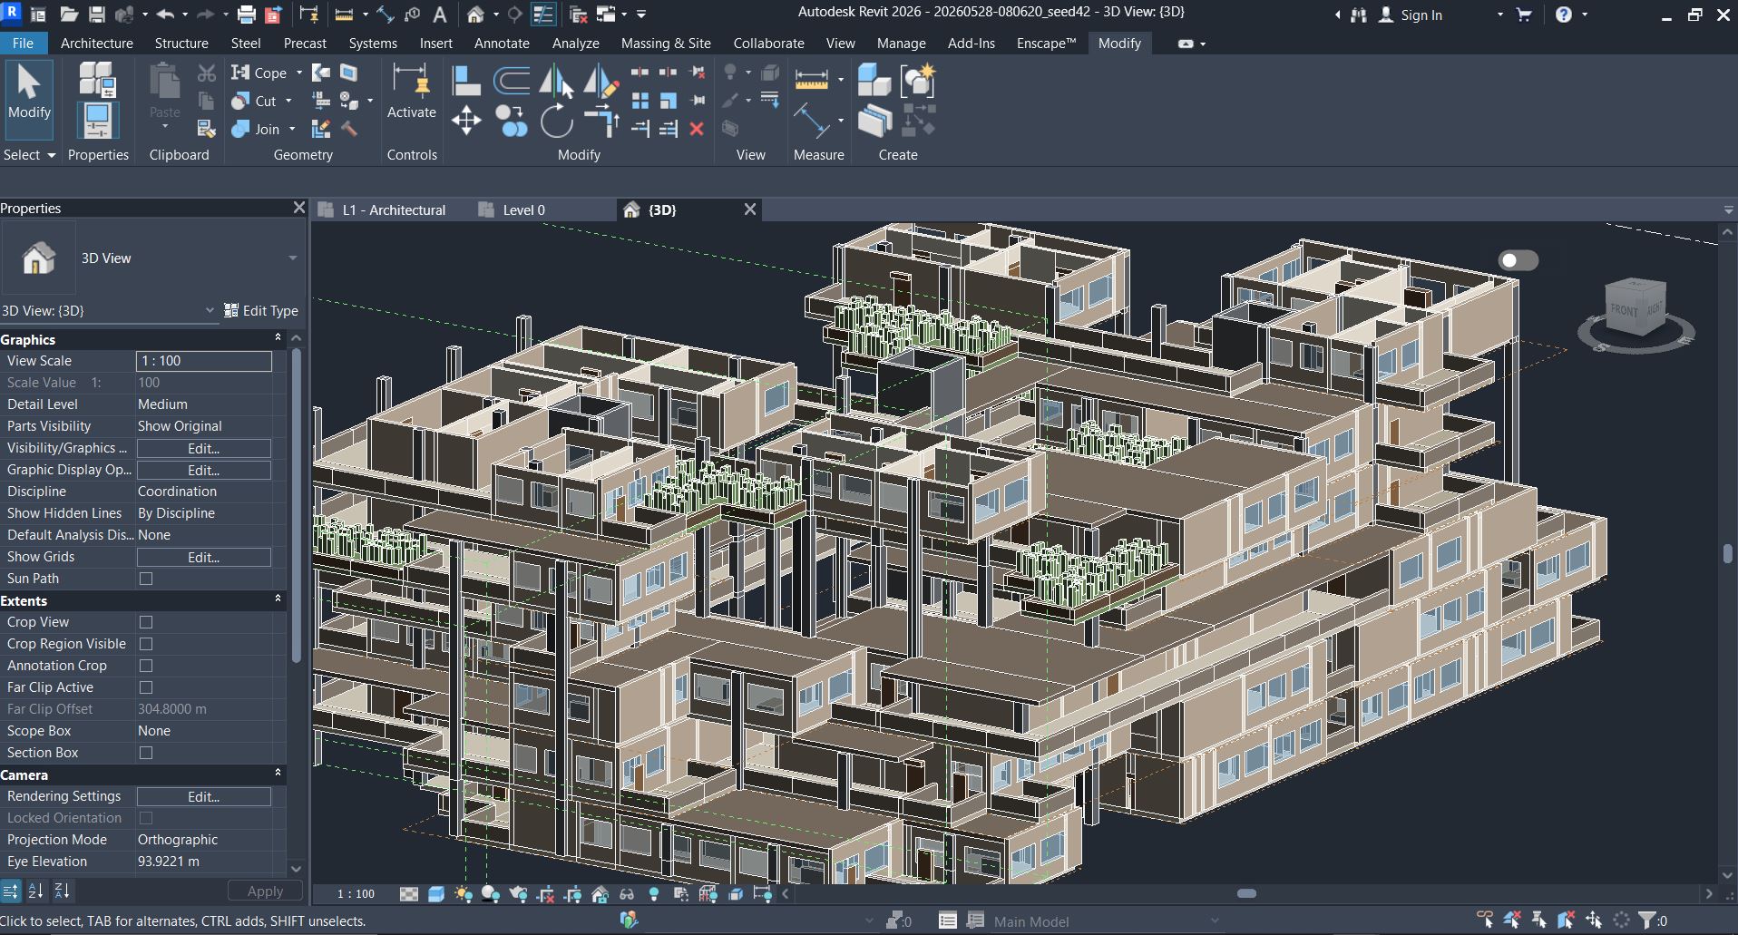Click the View Scale input field

[x=204, y=361]
